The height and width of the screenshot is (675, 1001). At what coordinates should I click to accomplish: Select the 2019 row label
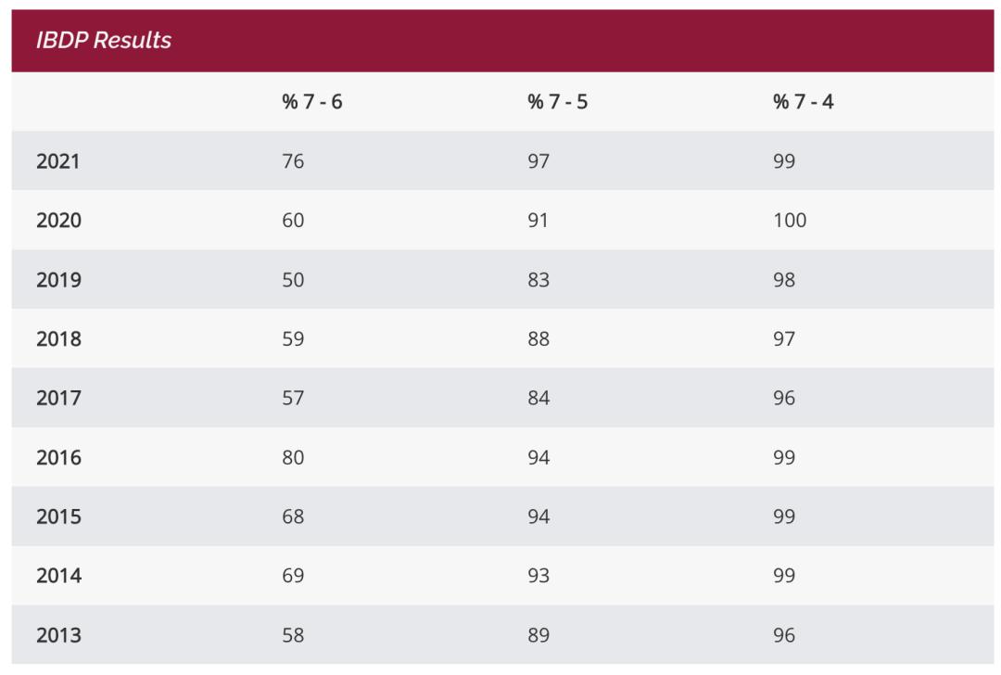pos(58,280)
